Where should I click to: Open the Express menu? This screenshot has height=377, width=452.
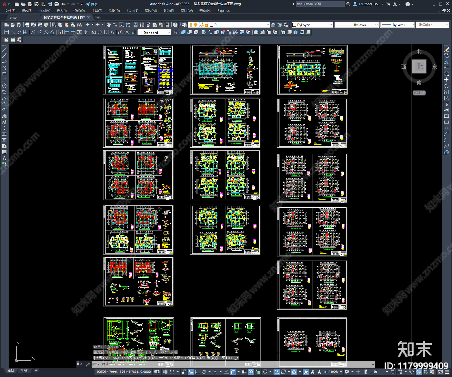pyautogui.click(x=223, y=10)
